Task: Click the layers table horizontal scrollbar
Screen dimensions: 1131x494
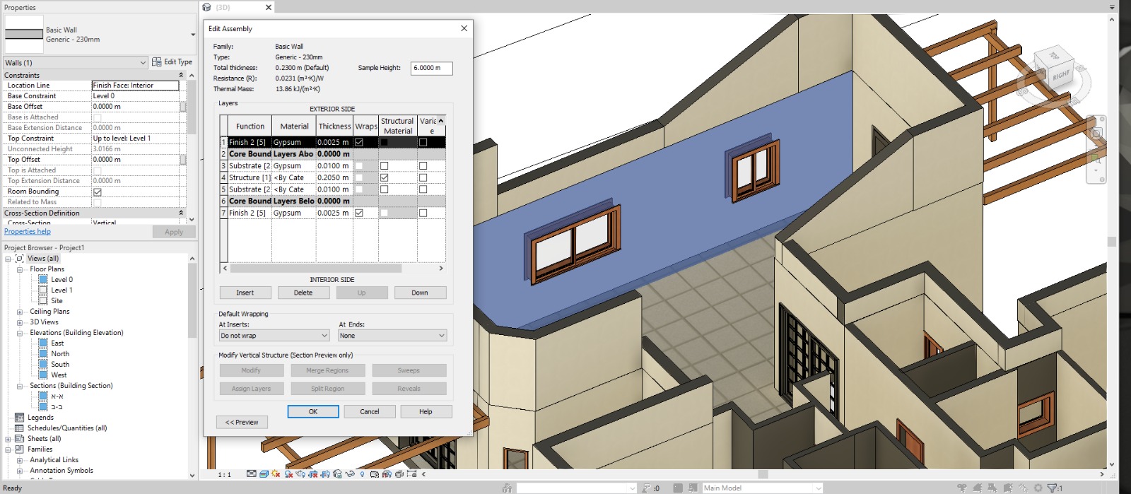Action: [316, 269]
